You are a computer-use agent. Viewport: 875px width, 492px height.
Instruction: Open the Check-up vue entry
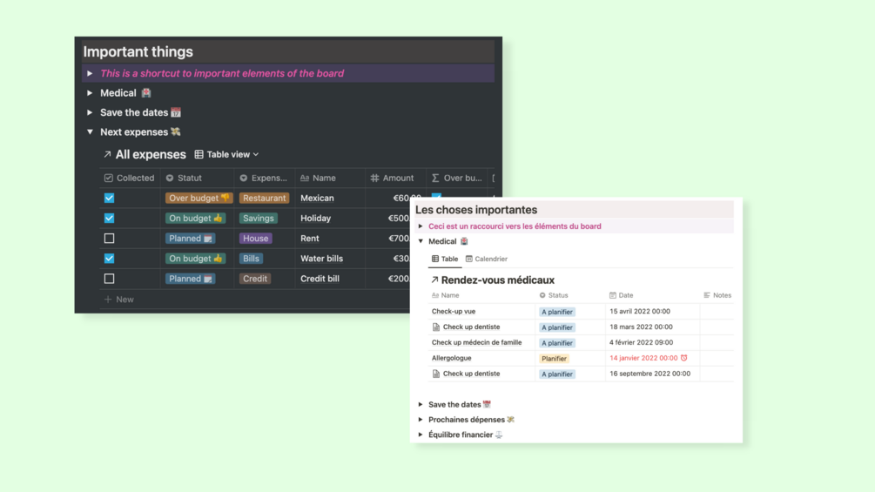[454, 312]
